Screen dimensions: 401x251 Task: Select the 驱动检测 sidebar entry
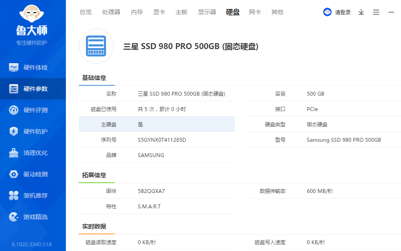pyautogui.click(x=33, y=174)
